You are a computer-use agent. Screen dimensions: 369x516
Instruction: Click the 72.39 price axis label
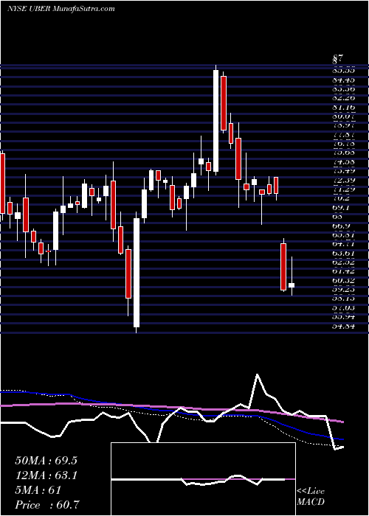(x=344, y=180)
